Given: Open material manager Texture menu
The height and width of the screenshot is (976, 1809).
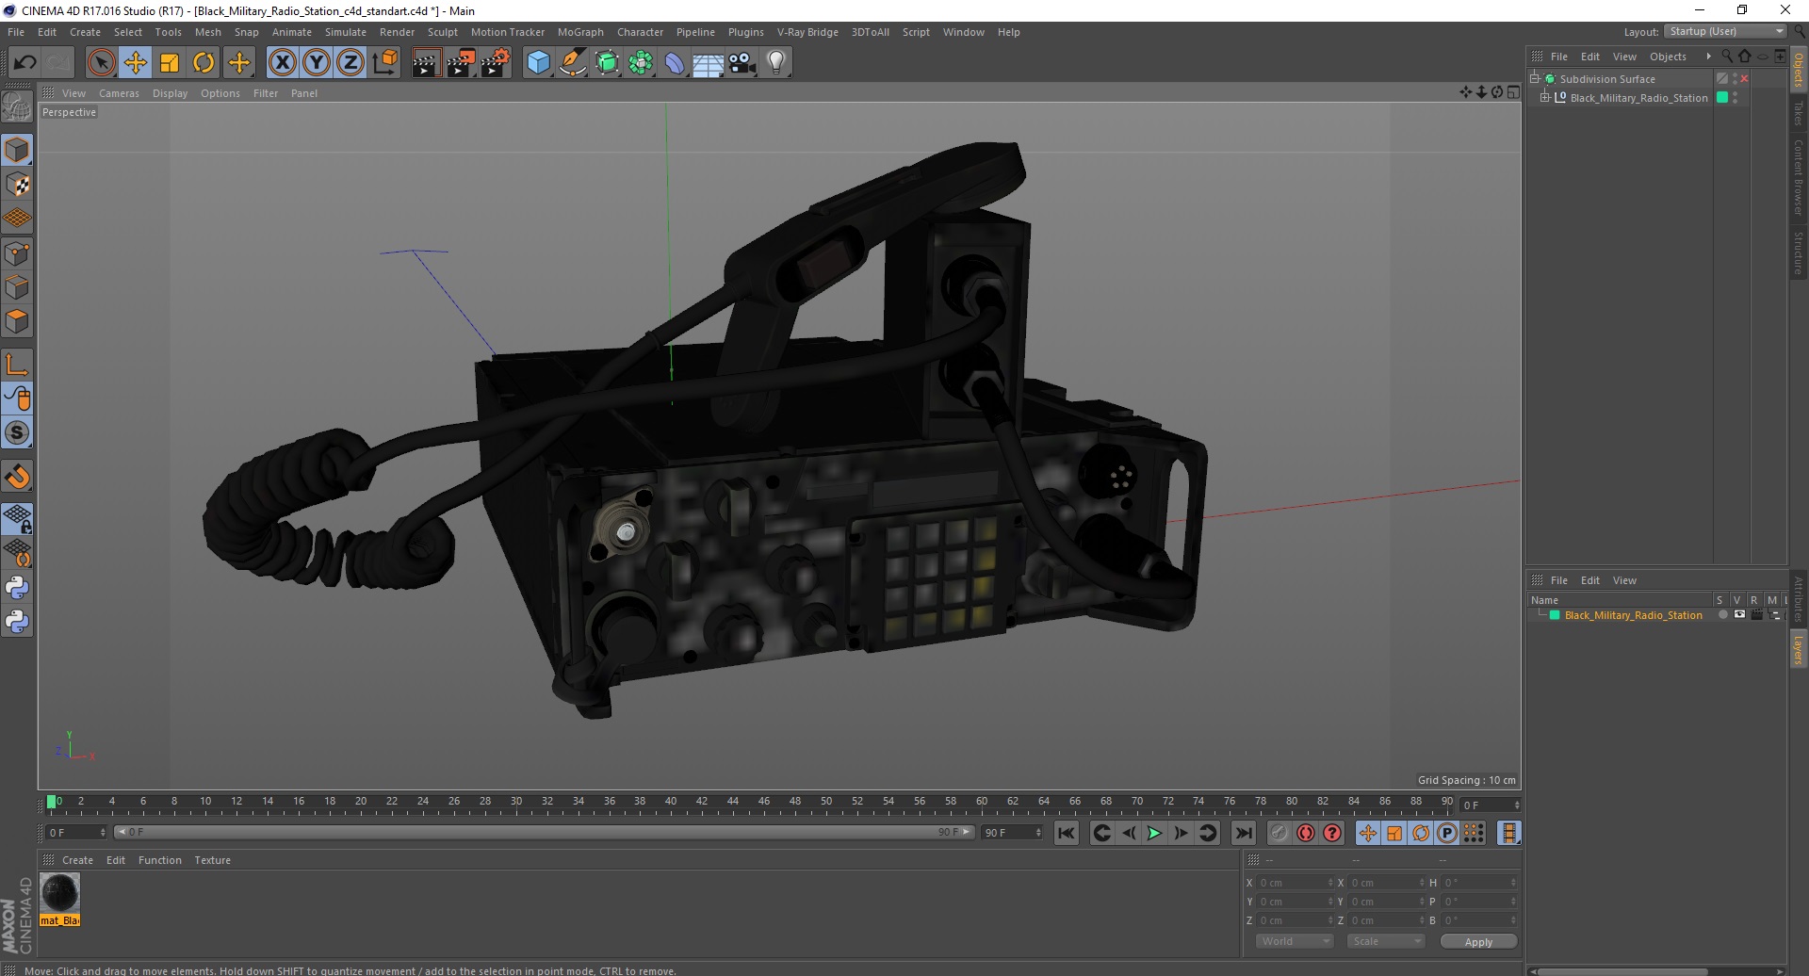Looking at the screenshot, I should point(212,860).
